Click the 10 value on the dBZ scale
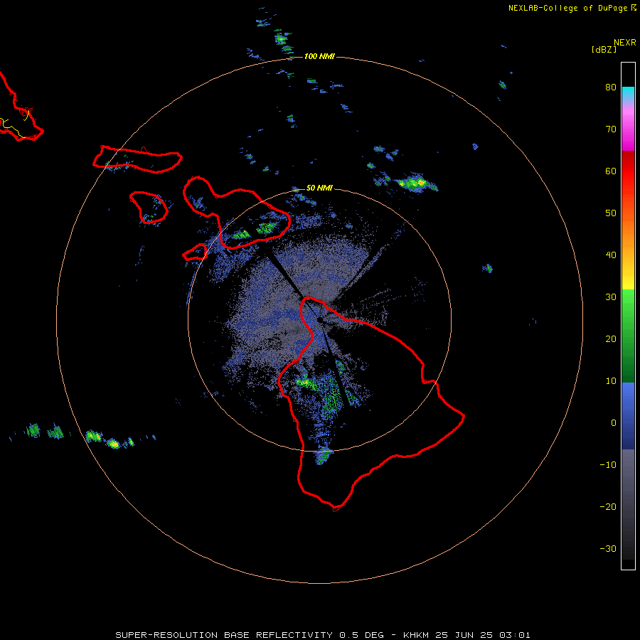640x640 pixels. click(611, 381)
